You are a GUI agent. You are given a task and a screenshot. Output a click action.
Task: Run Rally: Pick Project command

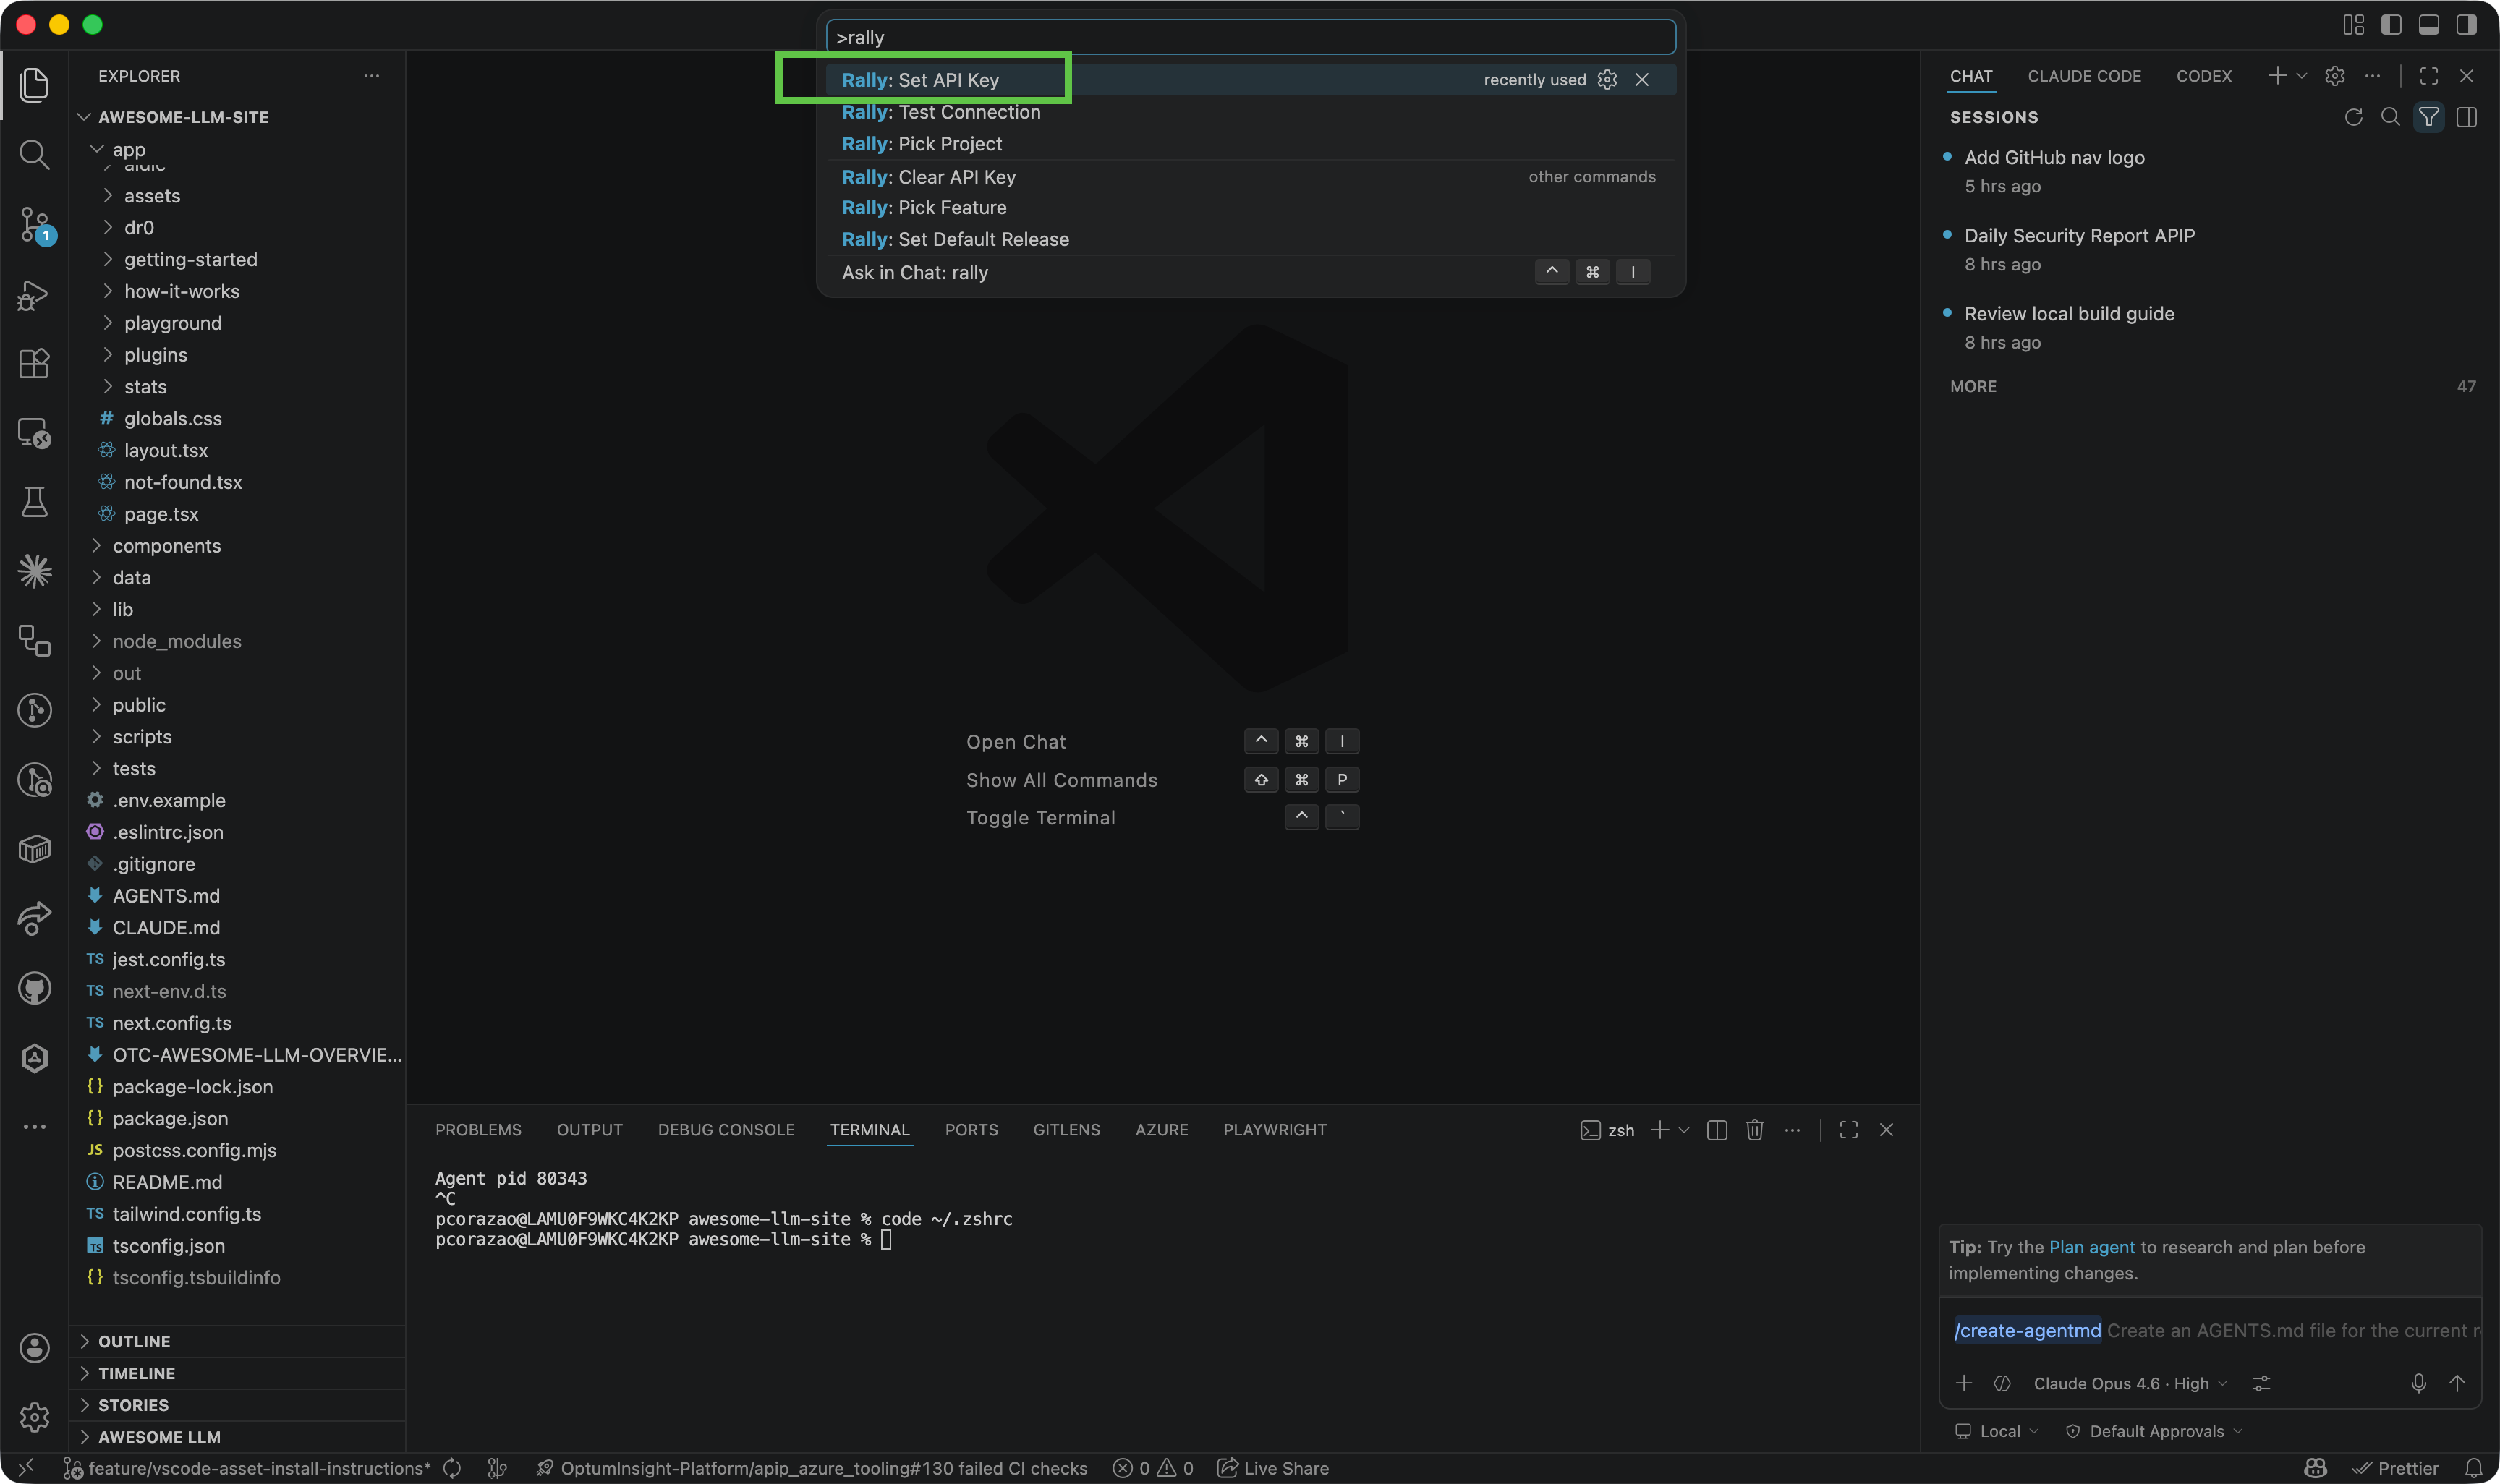click(1250, 144)
